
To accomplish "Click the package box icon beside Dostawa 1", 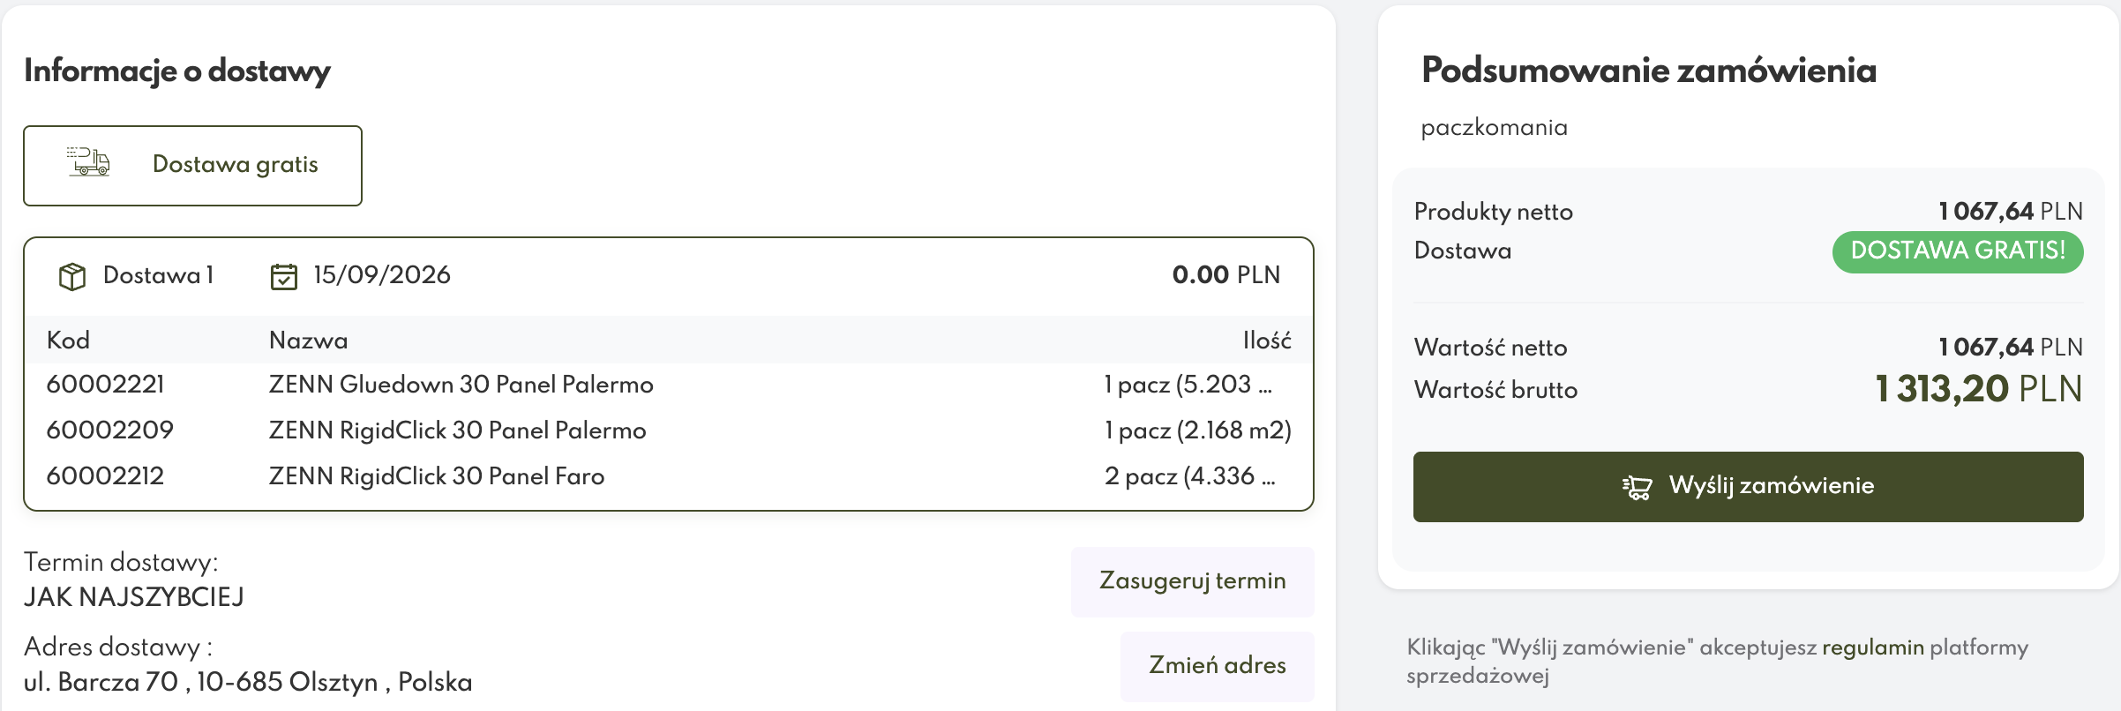I will 71,276.
